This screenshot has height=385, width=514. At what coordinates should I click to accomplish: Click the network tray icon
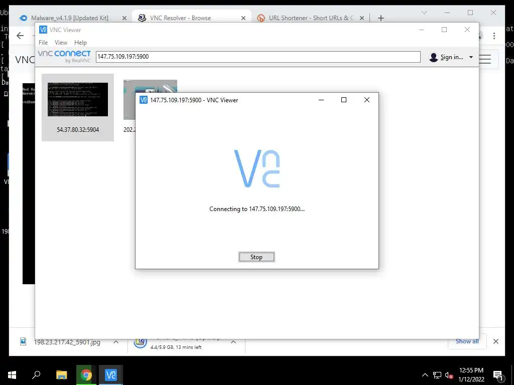[x=437, y=375]
